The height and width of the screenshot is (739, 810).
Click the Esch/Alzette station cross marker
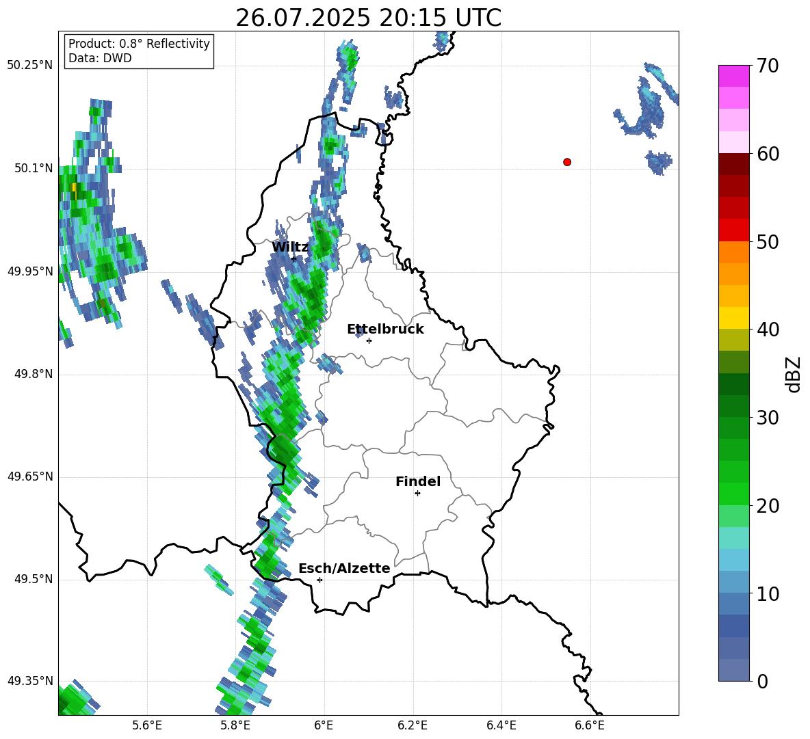coord(319,580)
